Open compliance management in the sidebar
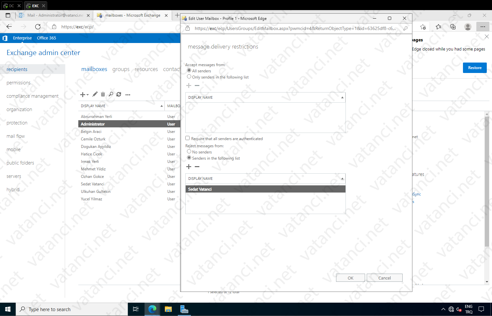492x316 pixels. [33, 96]
